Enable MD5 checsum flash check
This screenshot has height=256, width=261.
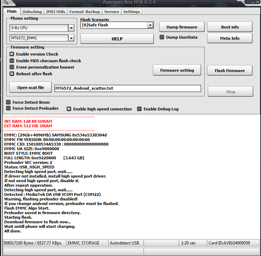[x=12, y=61]
